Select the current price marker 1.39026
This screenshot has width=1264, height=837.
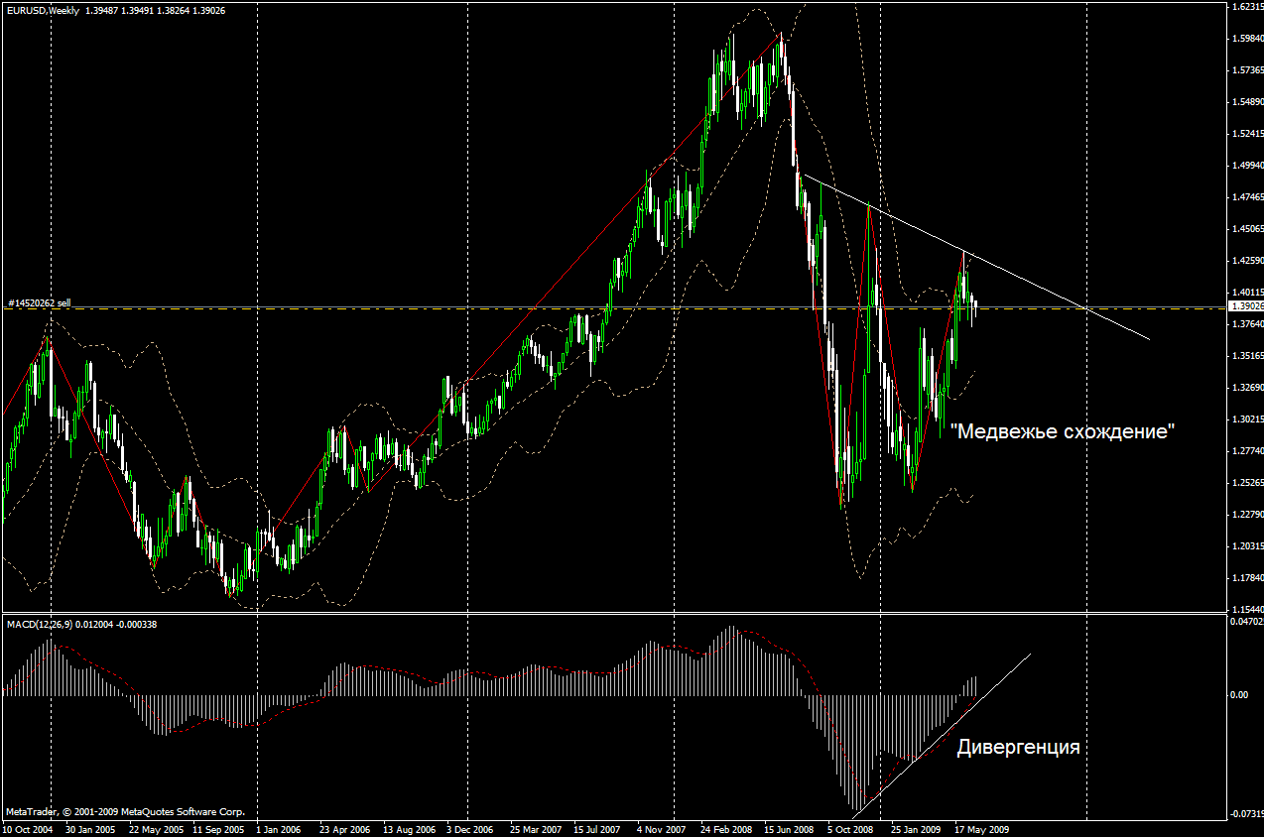(x=1246, y=307)
